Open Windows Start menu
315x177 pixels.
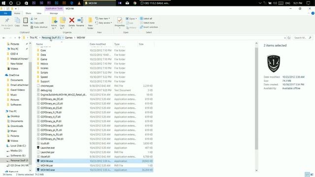click(3, 3)
